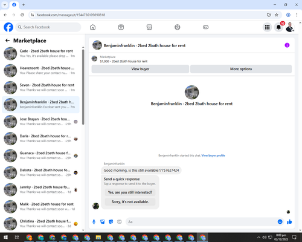The width and height of the screenshot is (302, 242).
Task: Open the Marketplace storefront tab icon
Action: click(x=149, y=27)
